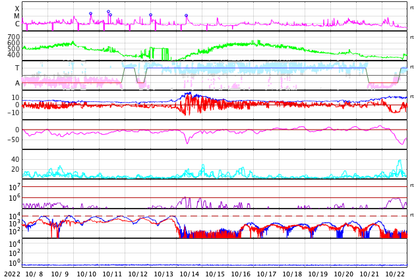Viewport: 418px width, 279px height.
Task: Select the flare marker on 10/12
Action: (150, 15)
